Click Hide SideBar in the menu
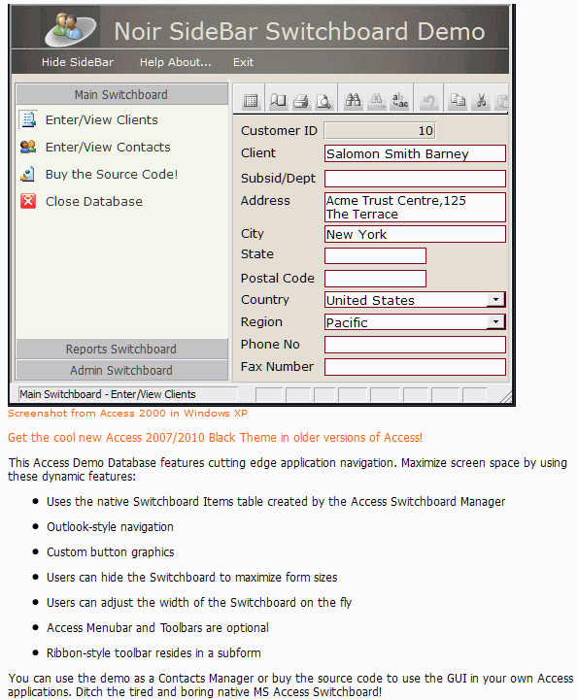Image resolution: width=578 pixels, height=700 pixels. tap(78, 62)
